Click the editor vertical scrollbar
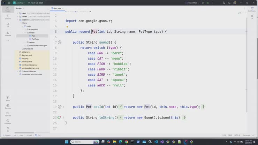258x145 pixels. [246, 65]
